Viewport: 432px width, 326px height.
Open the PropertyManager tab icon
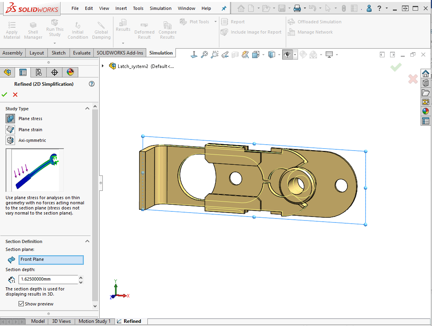tap(23, 72)
